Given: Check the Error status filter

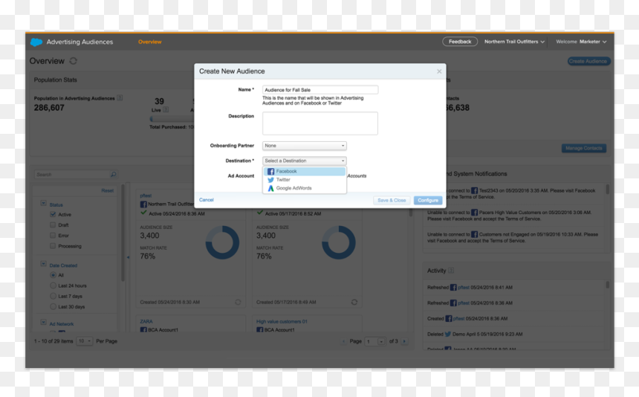Looking at the screenshot, I should click(x=53, y=235).
